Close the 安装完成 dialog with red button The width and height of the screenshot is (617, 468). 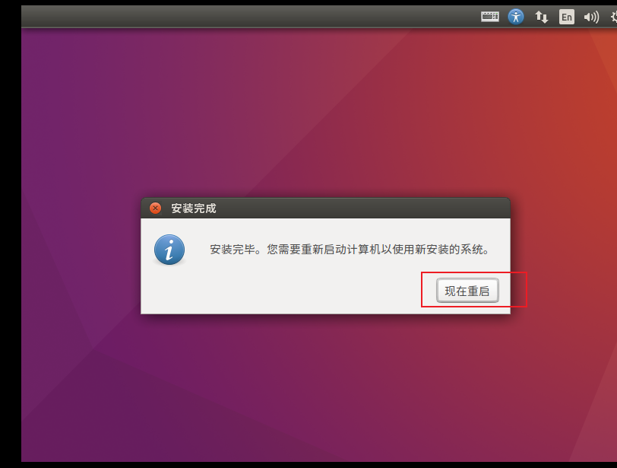156,208
